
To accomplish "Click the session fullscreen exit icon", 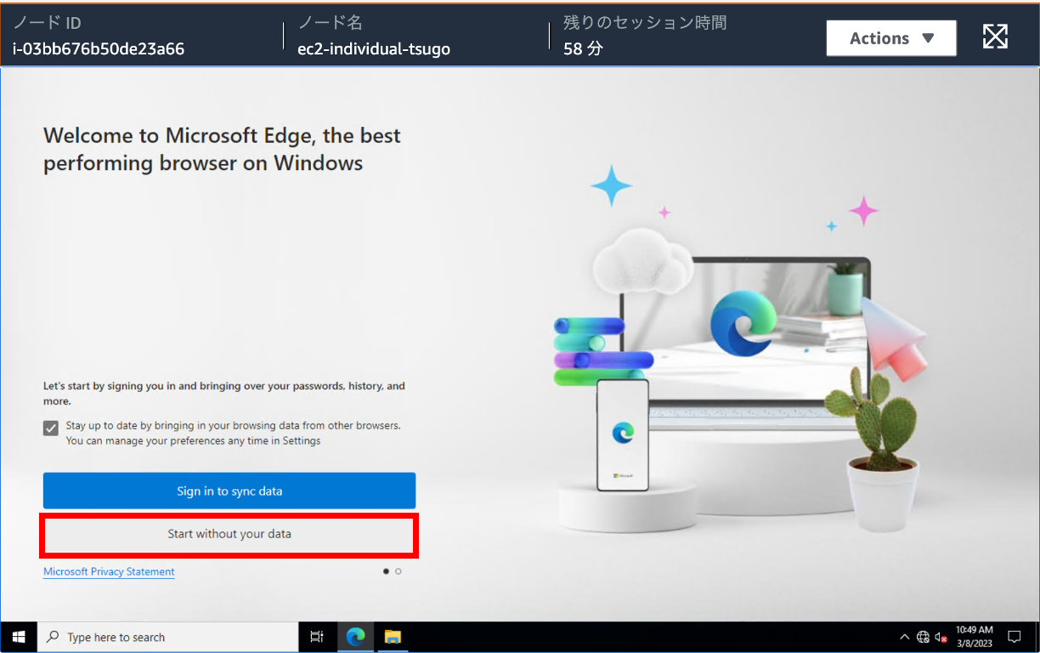I will [995, 37].
